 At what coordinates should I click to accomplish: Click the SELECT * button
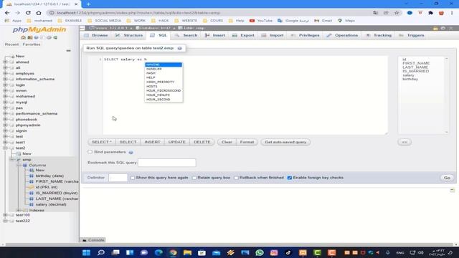pos(102,142)
